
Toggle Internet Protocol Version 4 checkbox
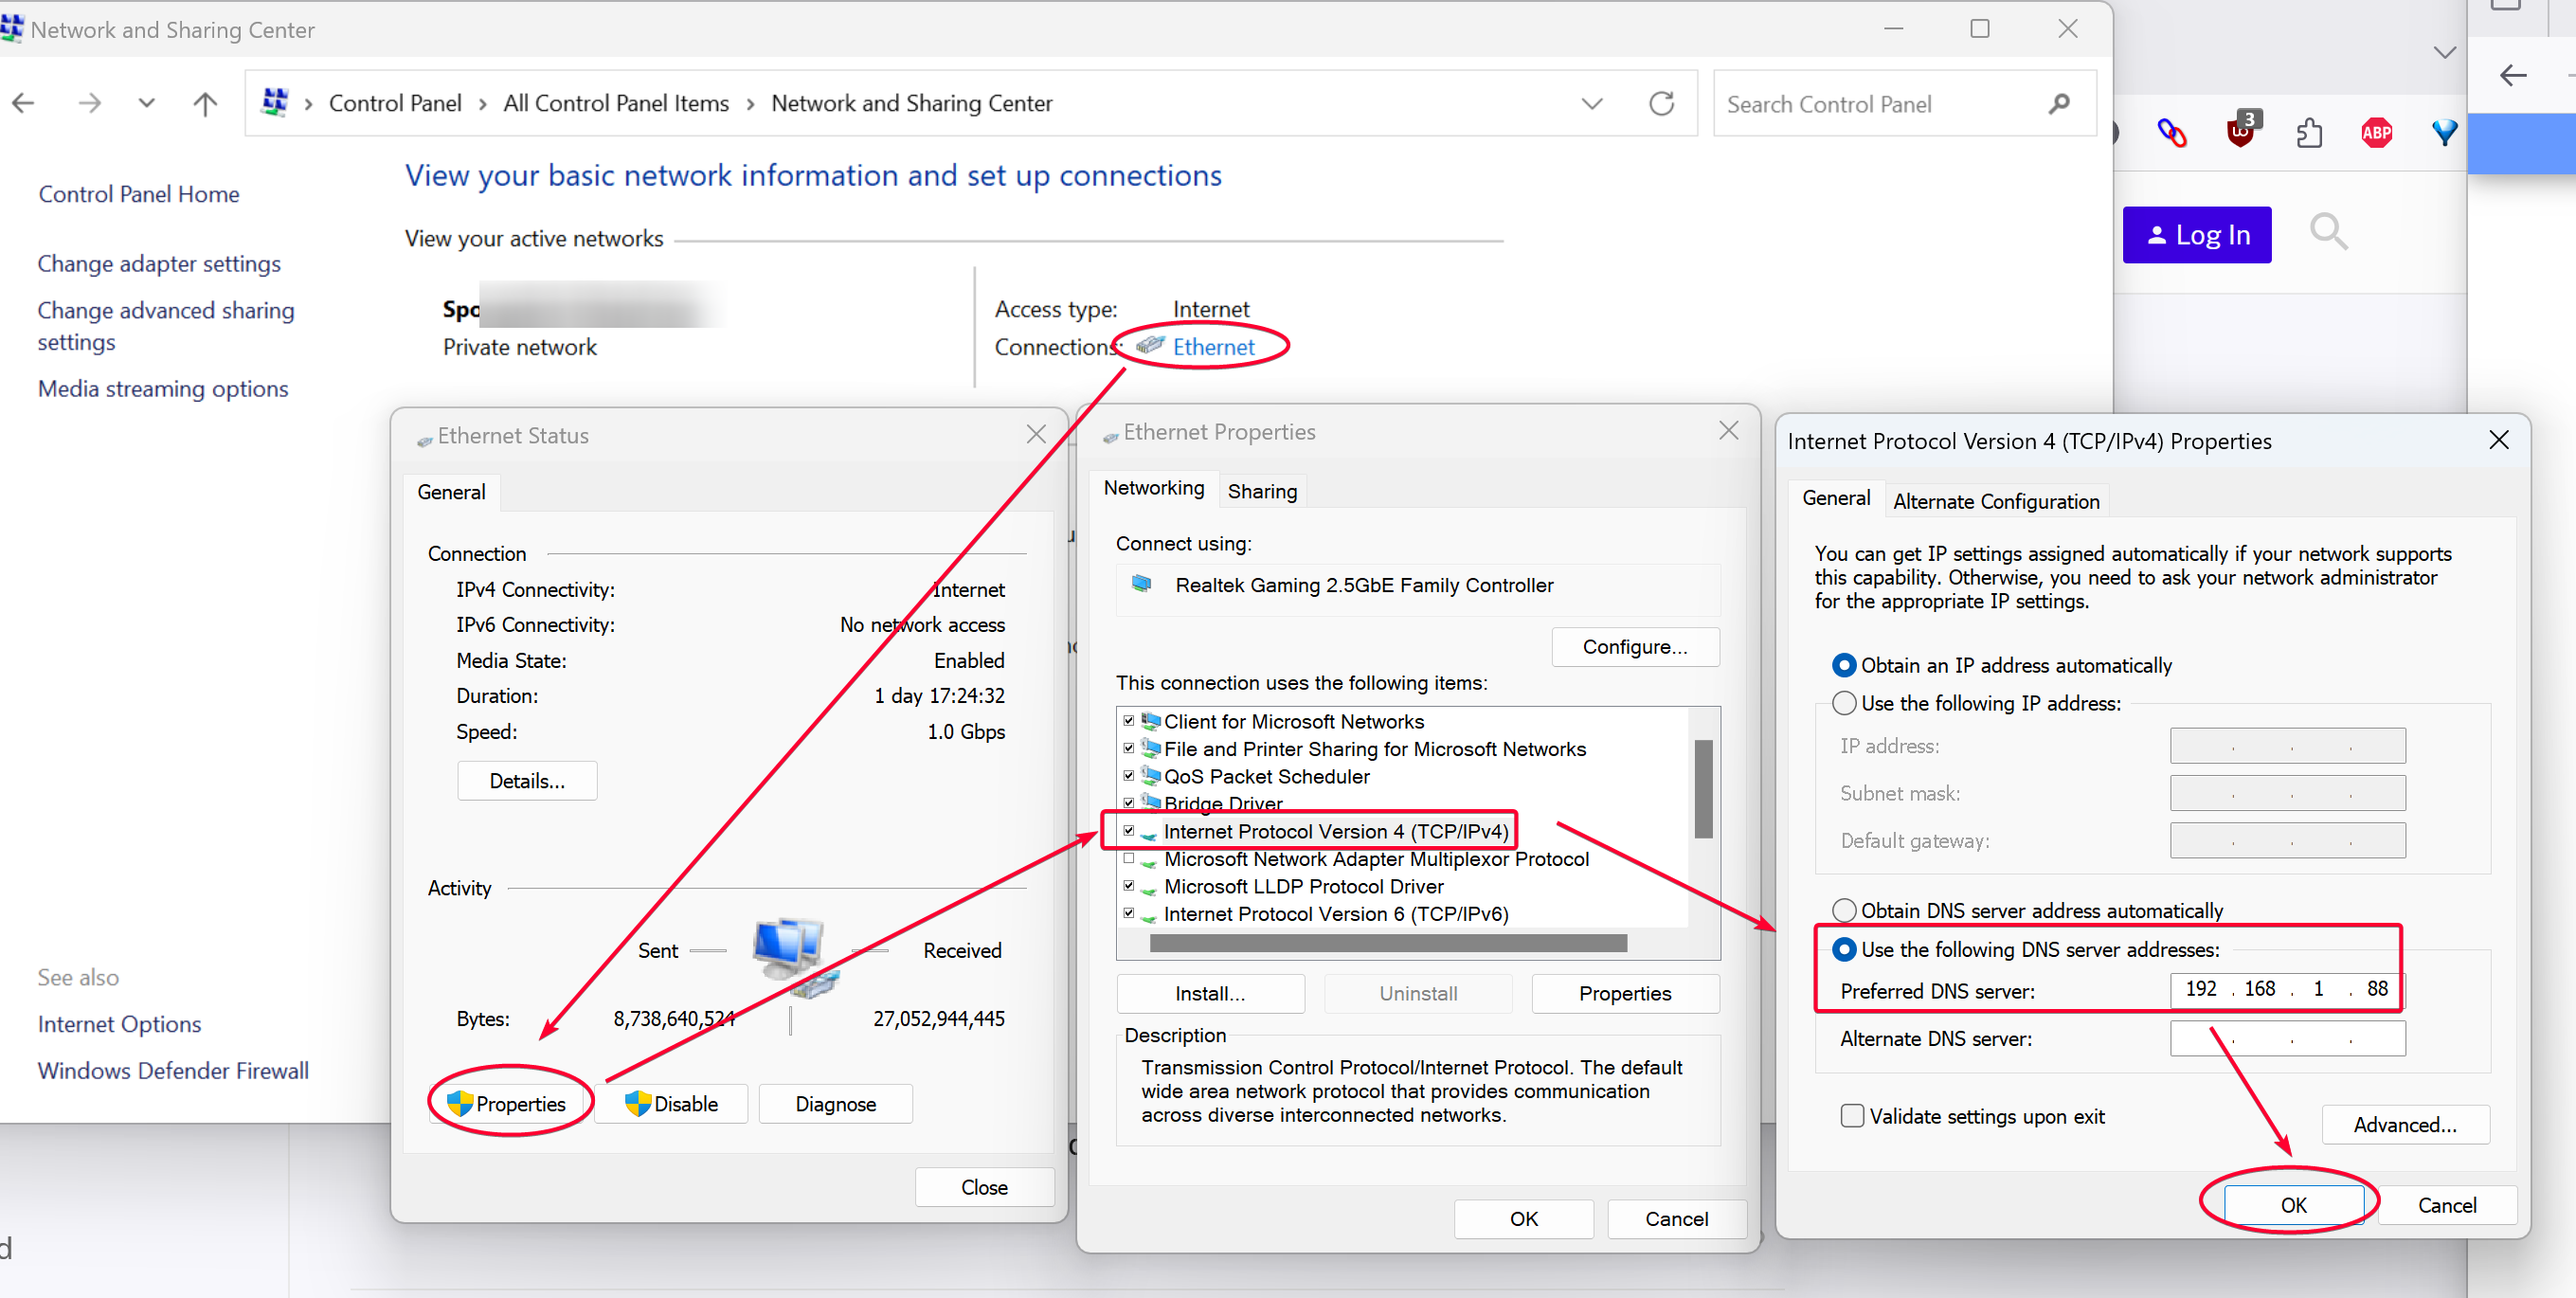(1129, 831)
